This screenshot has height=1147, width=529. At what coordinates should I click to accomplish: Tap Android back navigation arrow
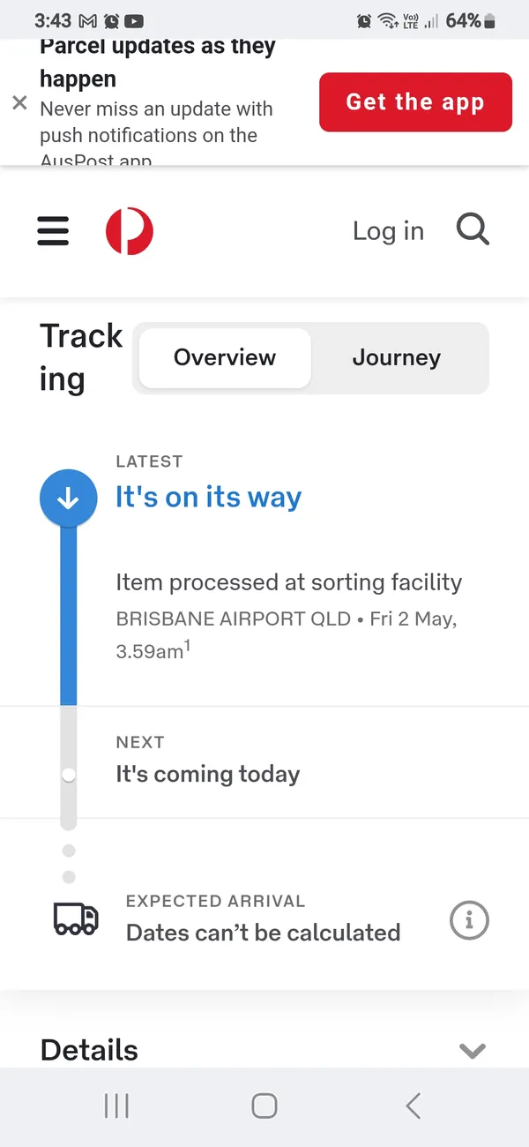coord(413,1106)
